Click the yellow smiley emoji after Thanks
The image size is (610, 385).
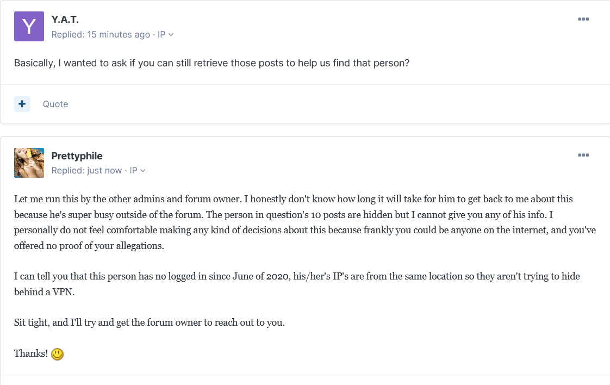57,354
